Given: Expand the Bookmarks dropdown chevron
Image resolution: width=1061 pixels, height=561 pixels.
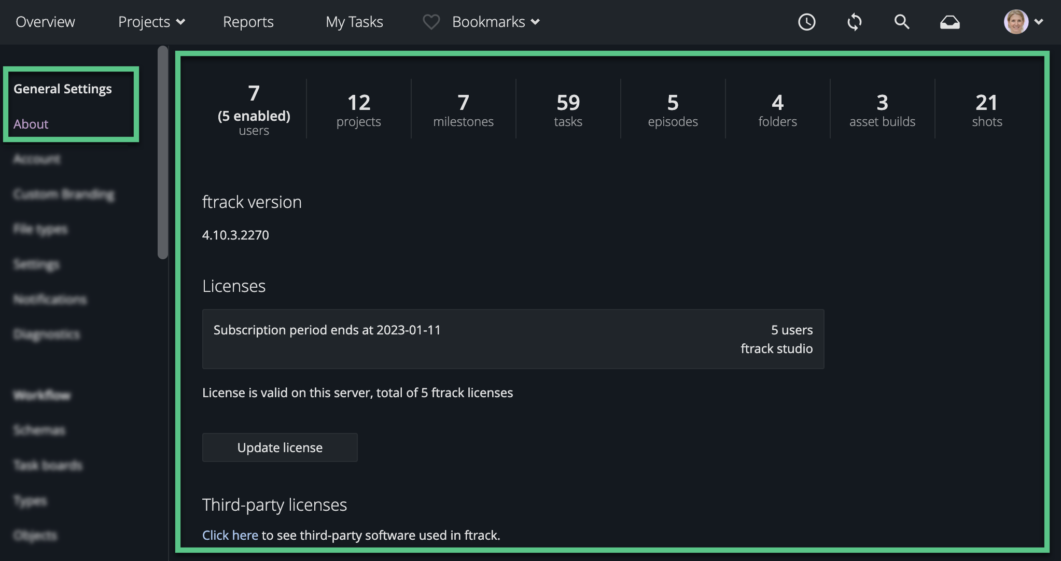Looking at the screenshot, I should coord(536,22).
